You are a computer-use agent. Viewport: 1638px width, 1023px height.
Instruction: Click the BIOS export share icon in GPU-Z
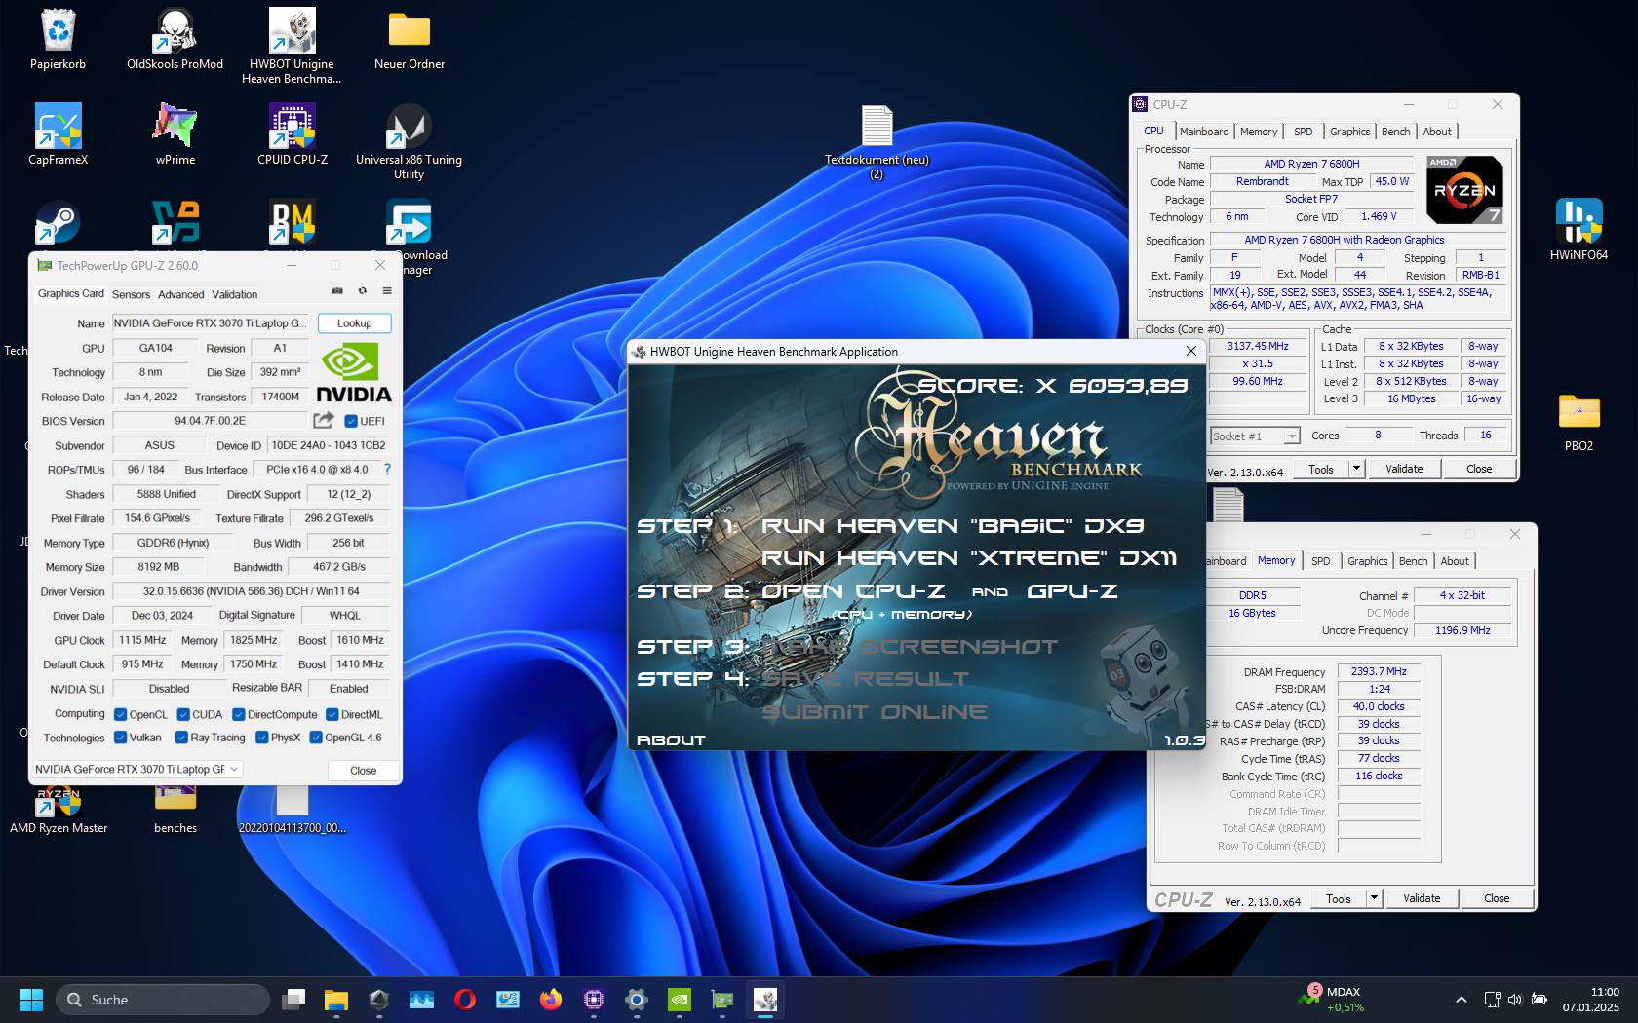point(323,420)
